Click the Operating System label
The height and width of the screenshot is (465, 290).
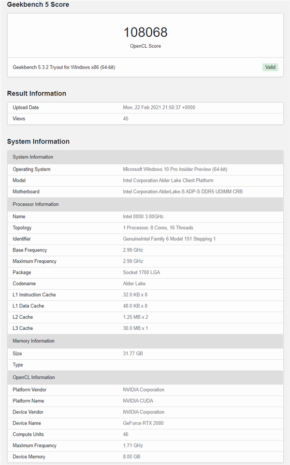[x=31, y=169]
